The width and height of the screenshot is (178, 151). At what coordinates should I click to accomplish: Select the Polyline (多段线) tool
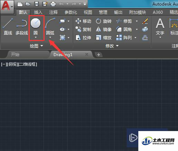pos(22,27)
